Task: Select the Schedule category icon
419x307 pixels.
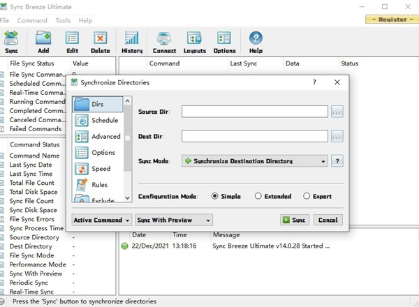Action: click(x=82, y=121)
